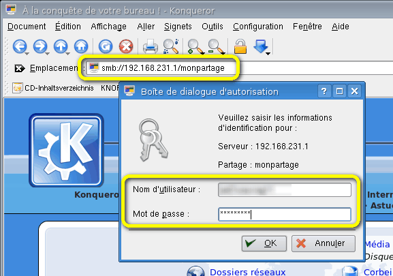Click the Find magnifier toolbar icon
The height and width of the screenshot is (276, 393).
[x=171, y=46]
